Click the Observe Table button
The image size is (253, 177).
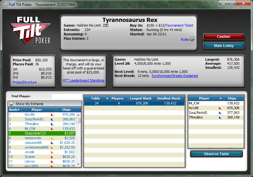pos(216,154)
